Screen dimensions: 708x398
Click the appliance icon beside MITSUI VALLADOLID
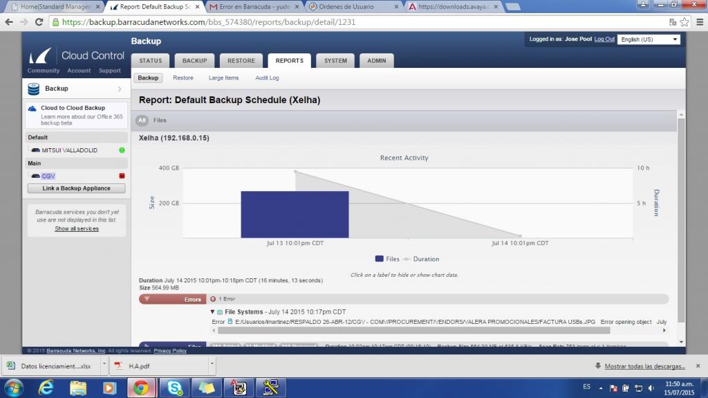tap(35, 150)
